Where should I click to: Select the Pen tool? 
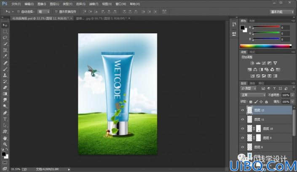(x=5, y=113)
